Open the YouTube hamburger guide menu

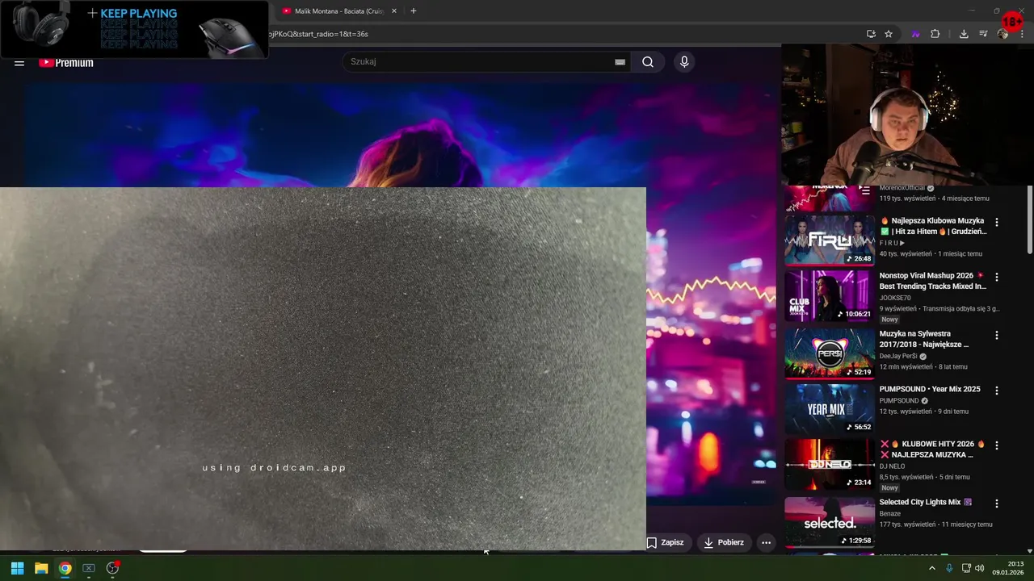coord(19,62)
